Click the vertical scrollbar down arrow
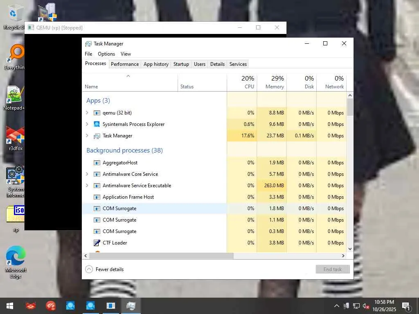 point(350,249)
